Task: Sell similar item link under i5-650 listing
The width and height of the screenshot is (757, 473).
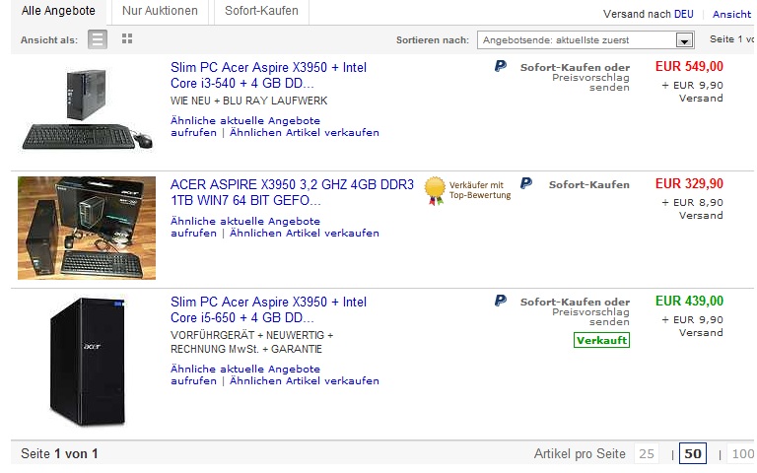Action: click(x=305, y=380)
